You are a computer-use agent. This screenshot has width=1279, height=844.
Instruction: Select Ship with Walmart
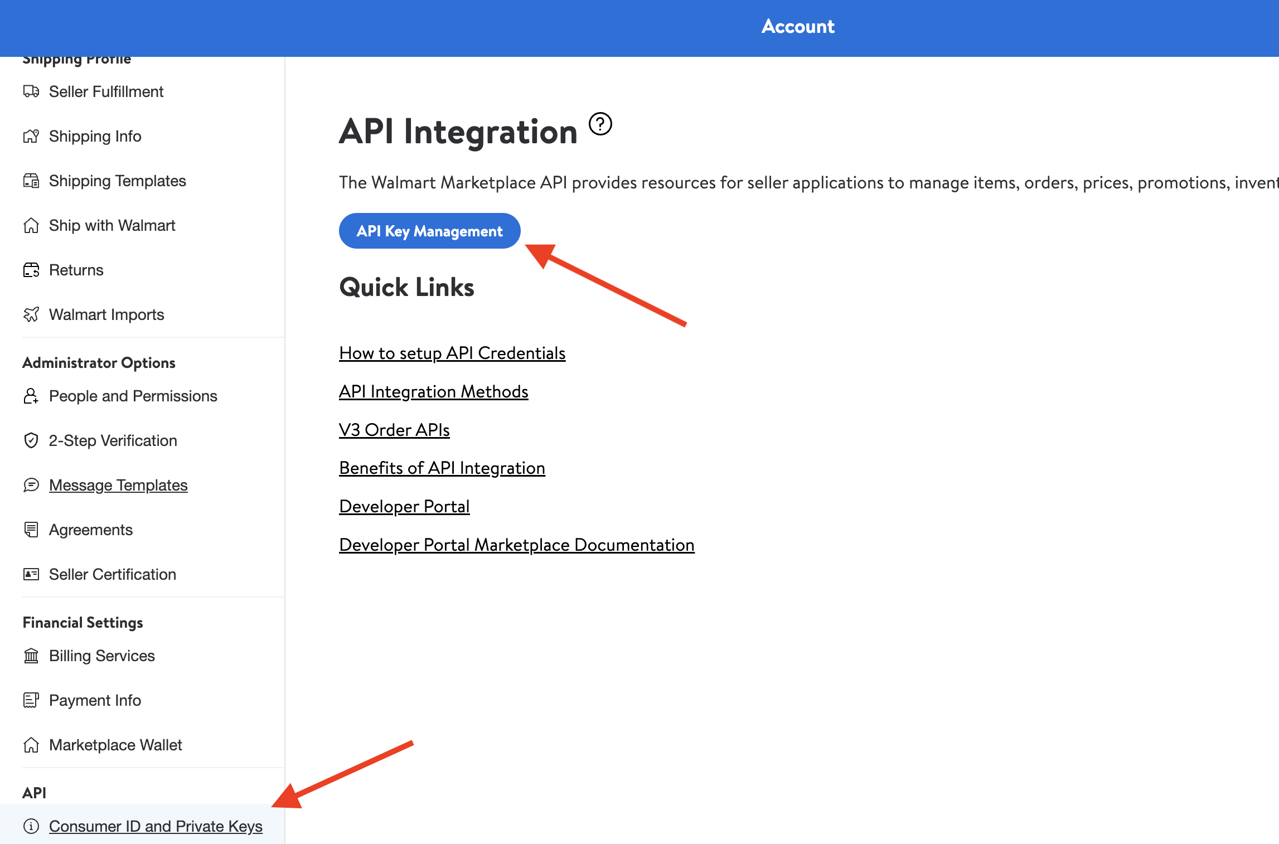pyautogui.click(x=112, y=225)
